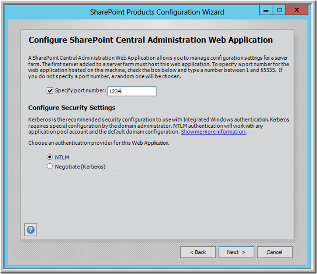Screen dimensions: 317x274
Task: Uncheck the Specify port number checkbox
Action: click(x=50, y=91)
